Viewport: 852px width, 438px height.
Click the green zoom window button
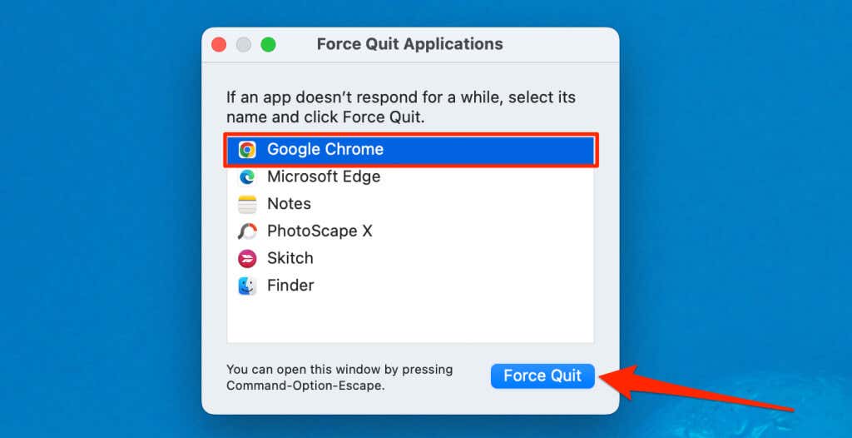tap(268, 44)
